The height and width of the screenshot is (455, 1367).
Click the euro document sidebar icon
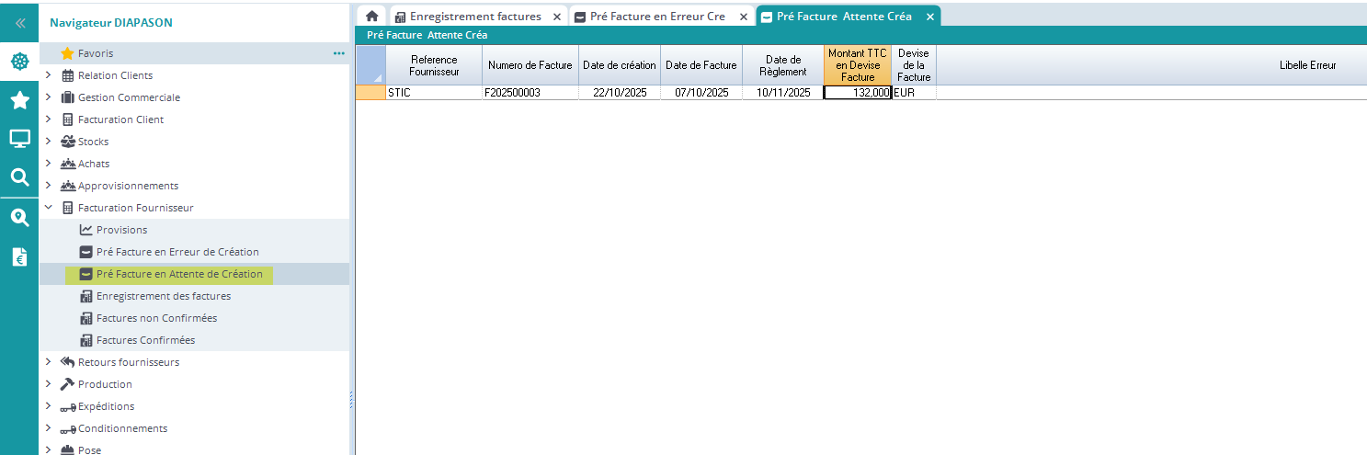pos(19,257)
